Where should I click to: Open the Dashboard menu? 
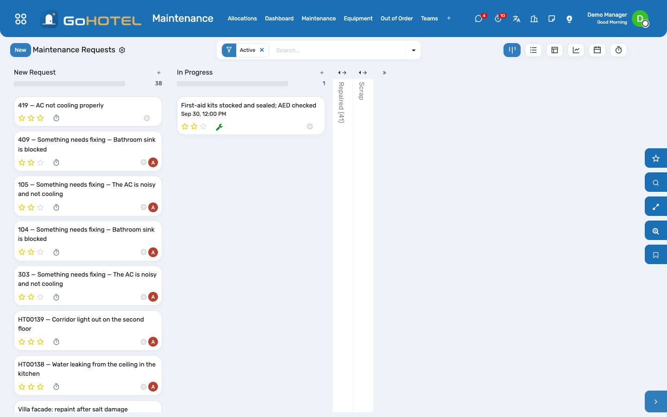279,19
